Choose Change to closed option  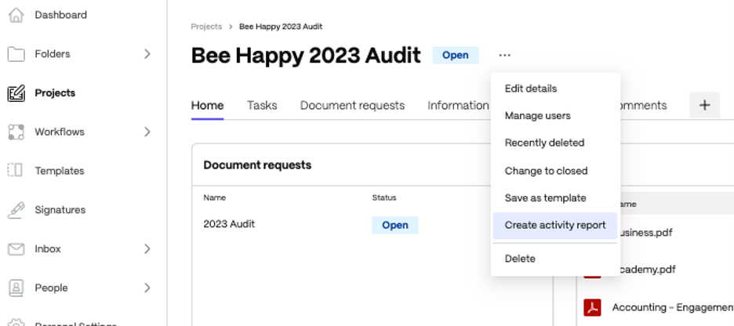coord(555,171)
